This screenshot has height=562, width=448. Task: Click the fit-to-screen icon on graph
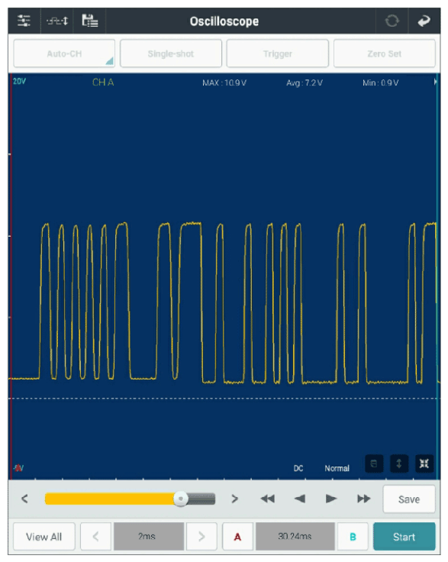pyautogui.click(x=424, y=463)
